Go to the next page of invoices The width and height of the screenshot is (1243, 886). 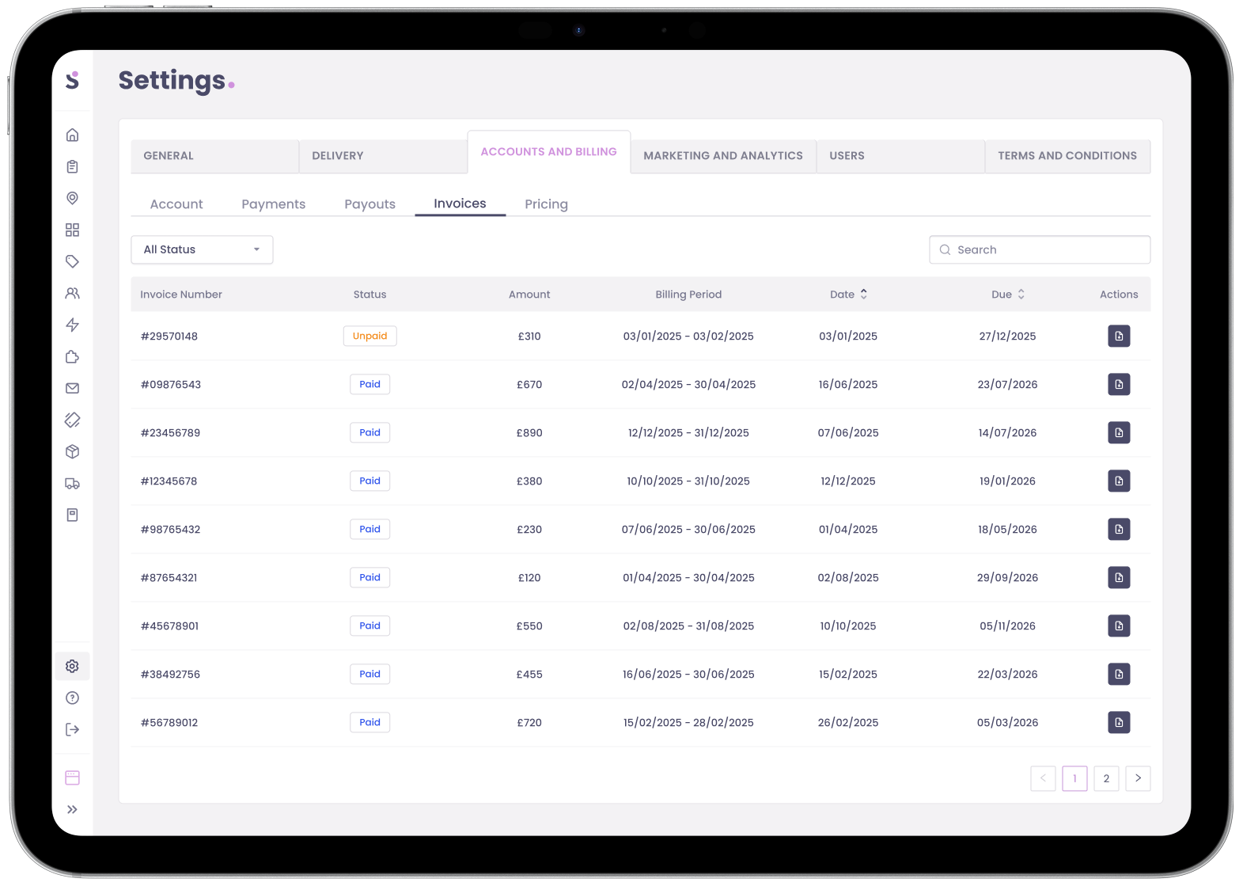tap(1138, 778)
